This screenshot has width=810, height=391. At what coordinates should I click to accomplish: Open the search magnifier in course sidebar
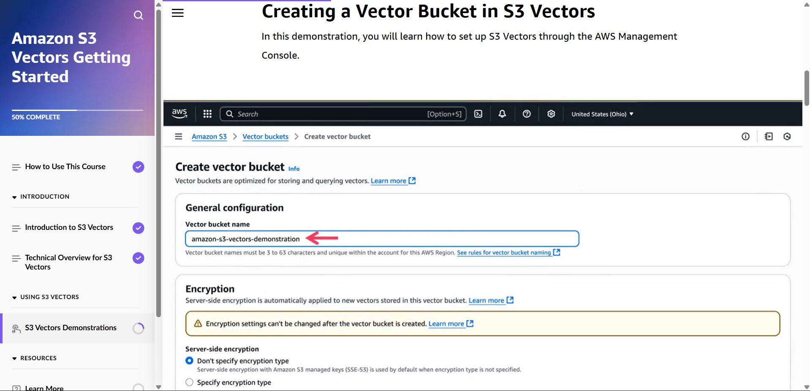coord(138,15)
